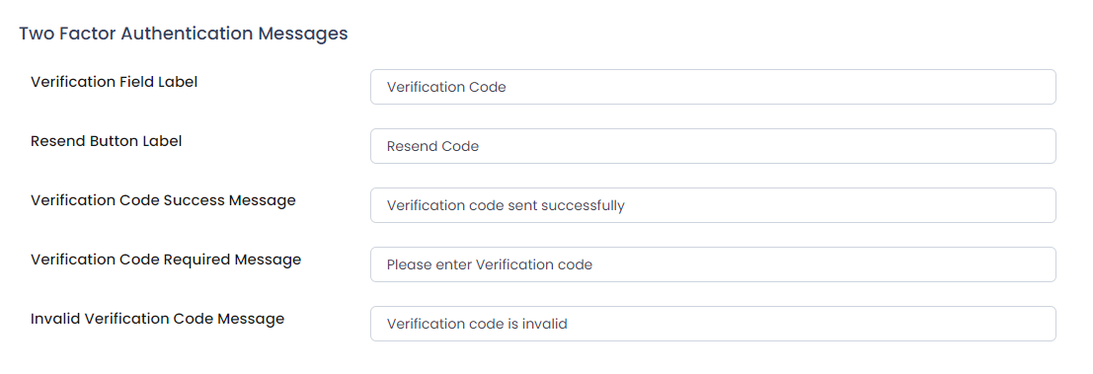
Task: Click the Invalid Verification Code Message input
Action: point(713,324)
